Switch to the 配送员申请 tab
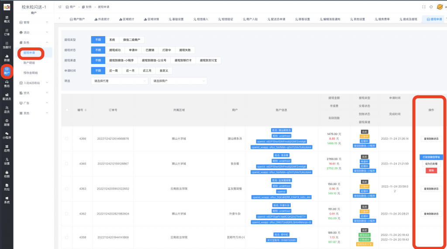Image resolution: width=447 pixels, height=249 pixels. click(x=274, y=20)
